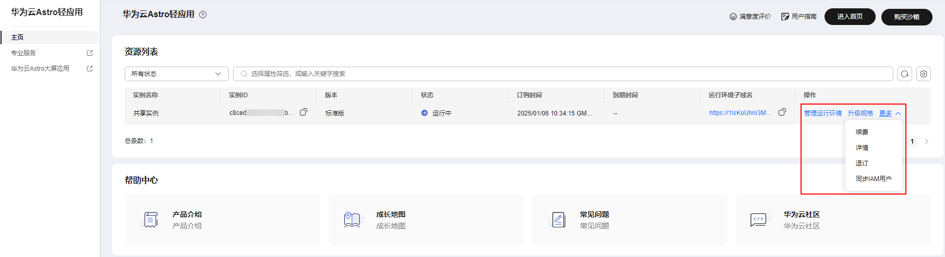Open the 产品介绍 help card
This screenshot has height=257, width=945.
pyautogui.click(x=222, y=220)
